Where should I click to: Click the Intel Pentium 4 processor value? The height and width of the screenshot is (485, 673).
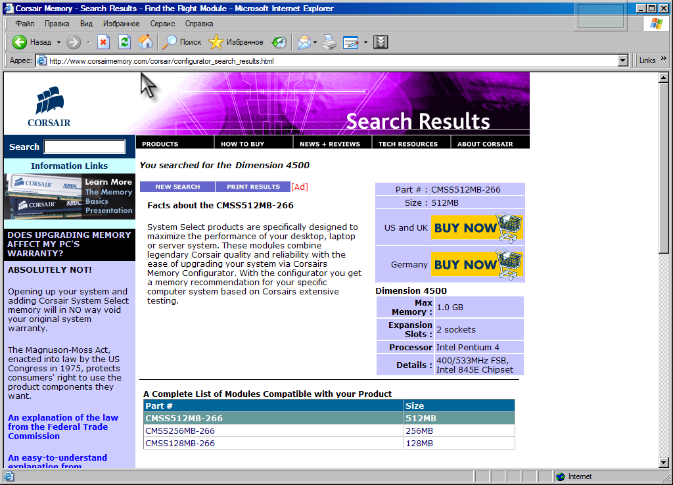click(468, 347)
